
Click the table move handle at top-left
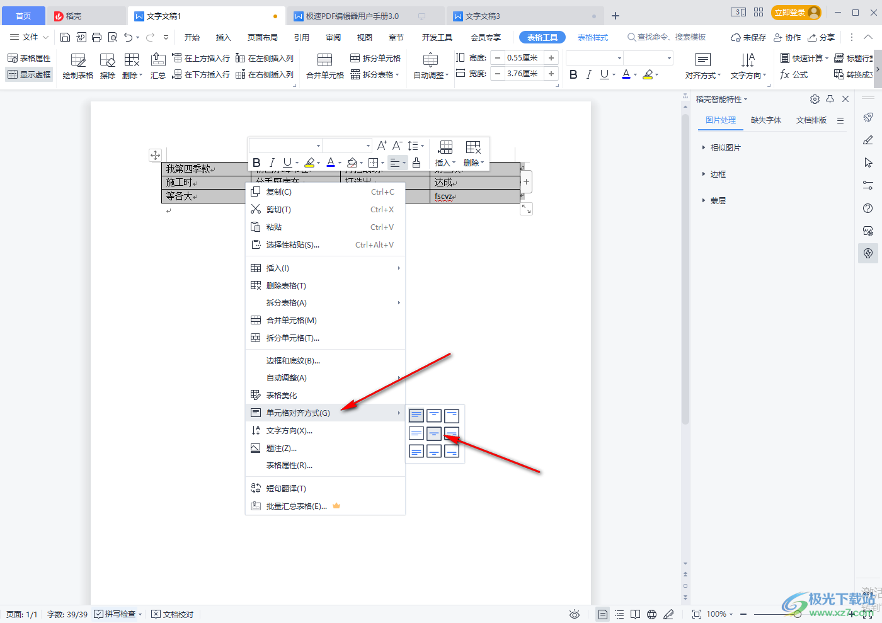pos(155,154)
